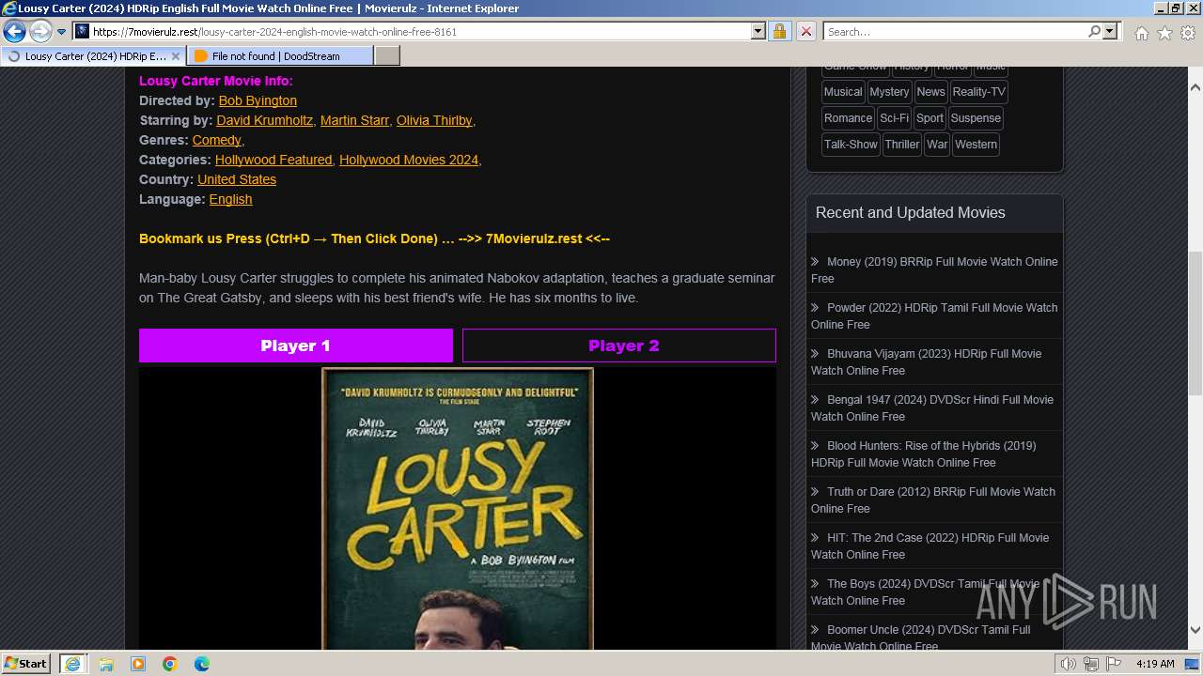
Task: Open David Krumholtz link
Action: pyautogui.click(x=264, y=120)
